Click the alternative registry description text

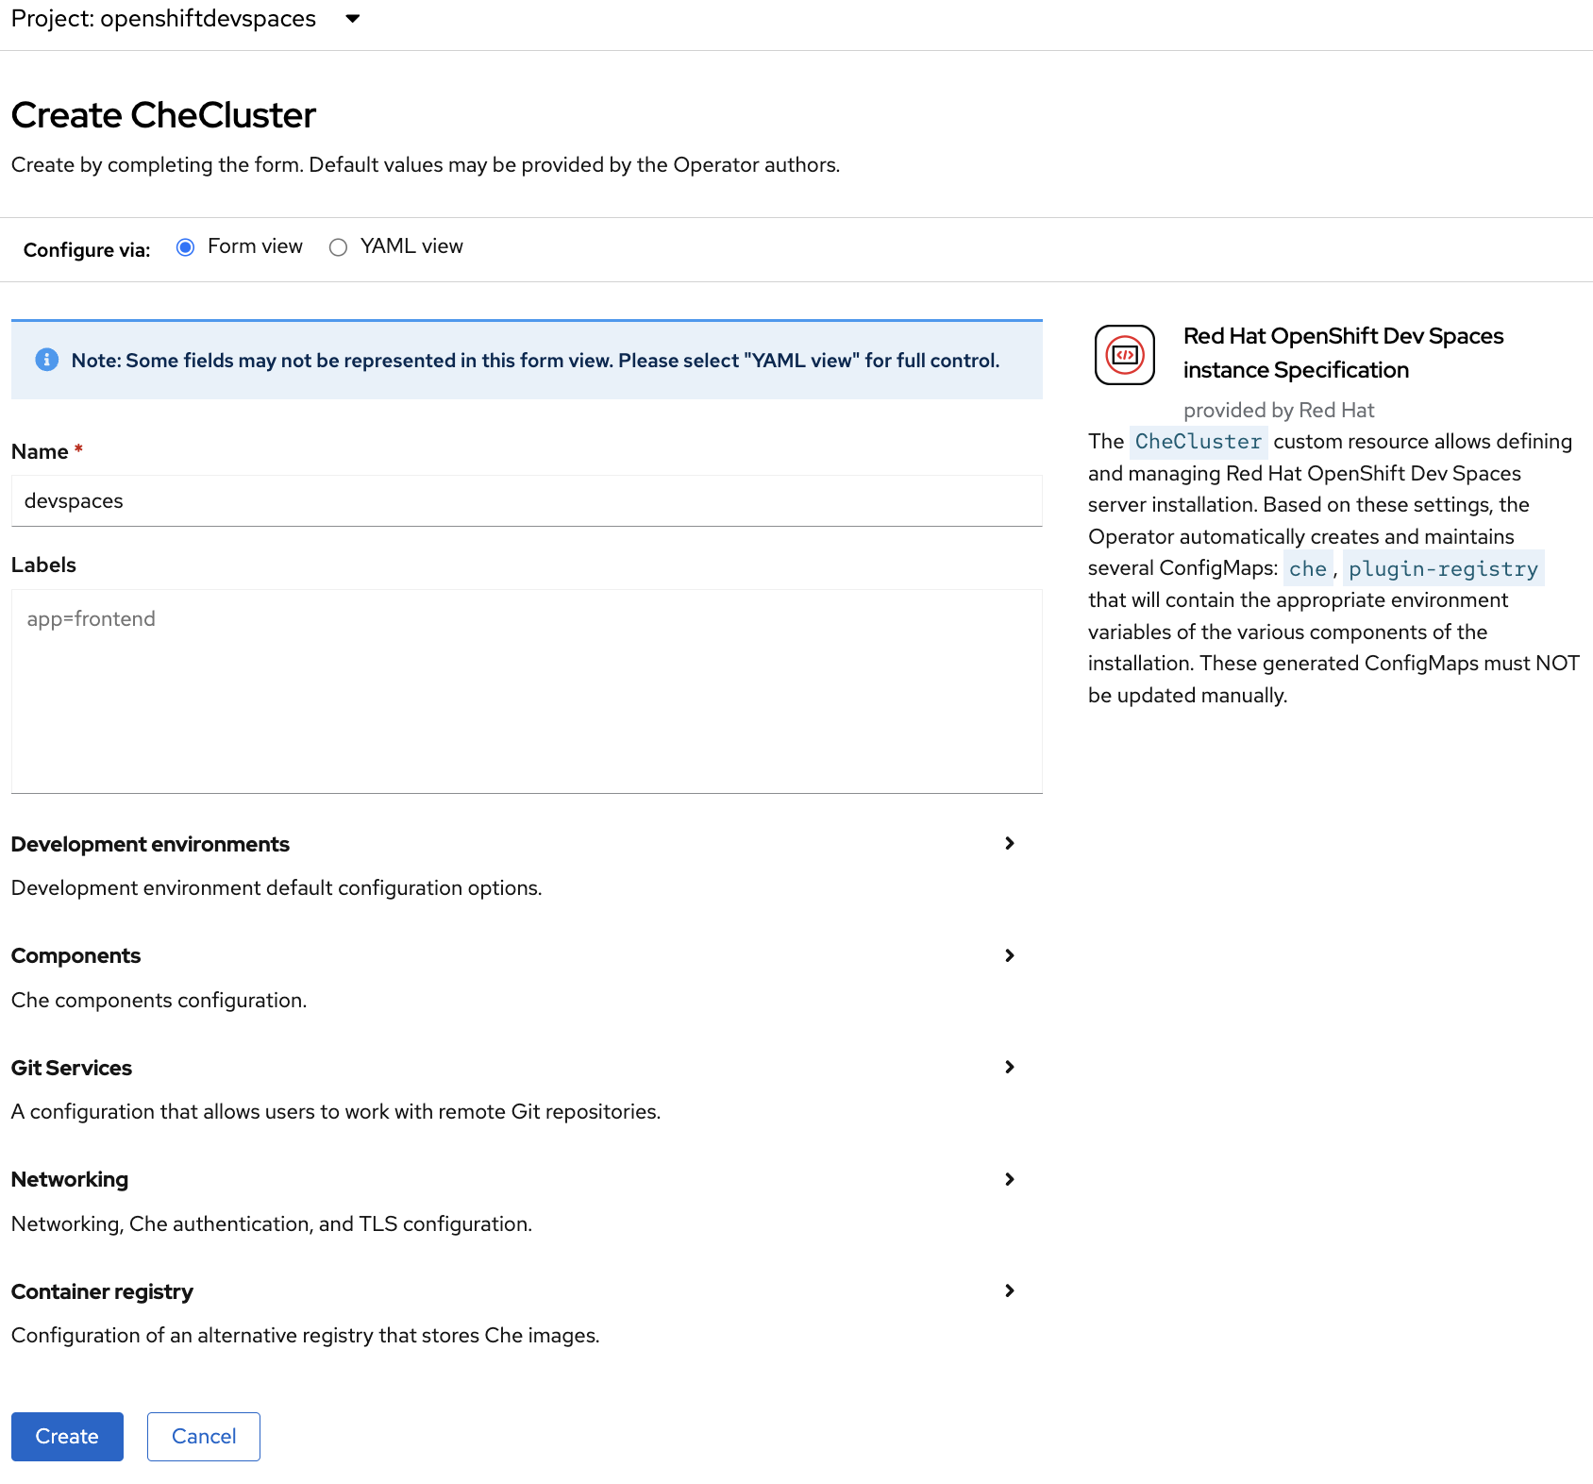[306, 1336]
